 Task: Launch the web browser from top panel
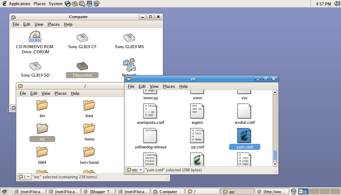[68, 4]
